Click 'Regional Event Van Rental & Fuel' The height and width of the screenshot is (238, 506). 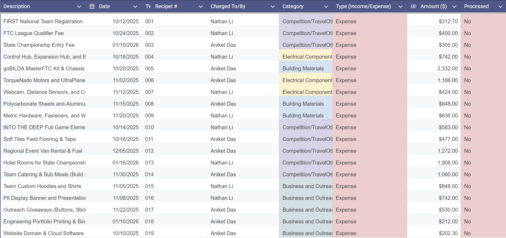43,151
